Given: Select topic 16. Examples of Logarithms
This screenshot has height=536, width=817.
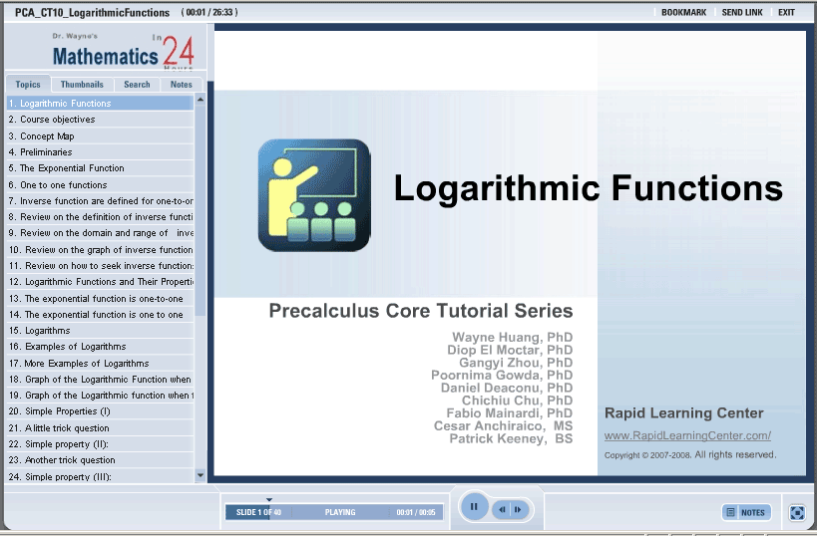Looking at the screenshot, I should pyautogui.click(x=100, y=346).
